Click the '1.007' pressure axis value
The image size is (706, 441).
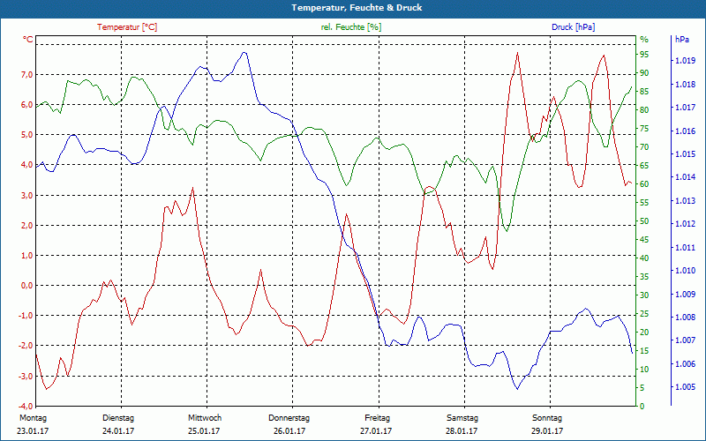coord(686,340)
